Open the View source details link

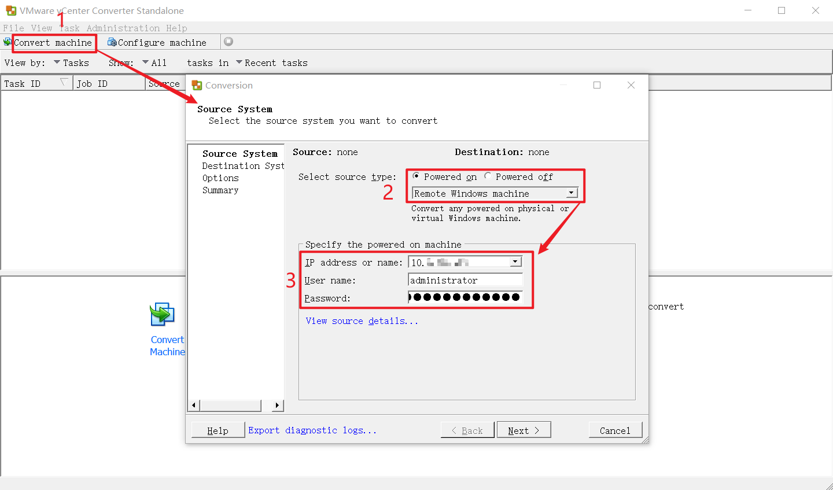pyautogui.click(x=362, y=320)
